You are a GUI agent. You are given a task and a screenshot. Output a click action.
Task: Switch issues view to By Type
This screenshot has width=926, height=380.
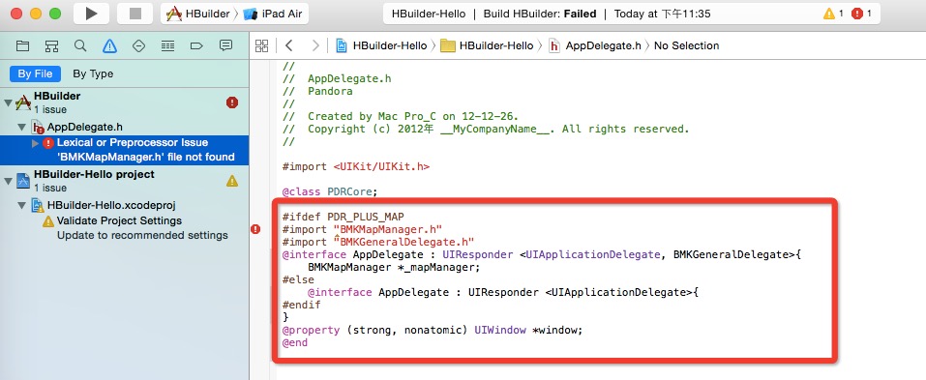[93, 73]
